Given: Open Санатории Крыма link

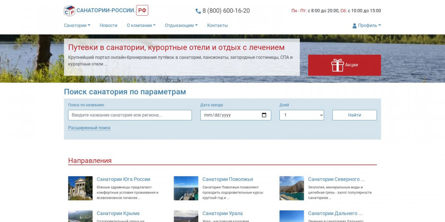Looking at the screenshot, I should click(x=118, y=213).
